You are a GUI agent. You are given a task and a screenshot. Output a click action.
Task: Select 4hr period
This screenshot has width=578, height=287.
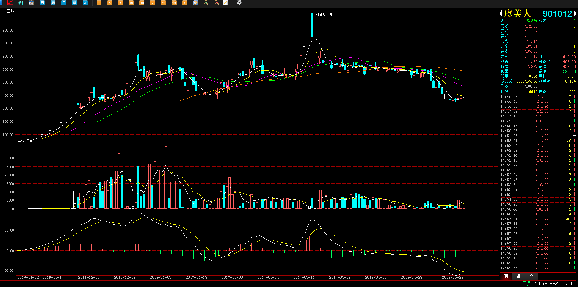(174, 2)
